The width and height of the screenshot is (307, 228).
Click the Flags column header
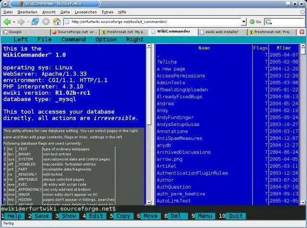[260, 48]
